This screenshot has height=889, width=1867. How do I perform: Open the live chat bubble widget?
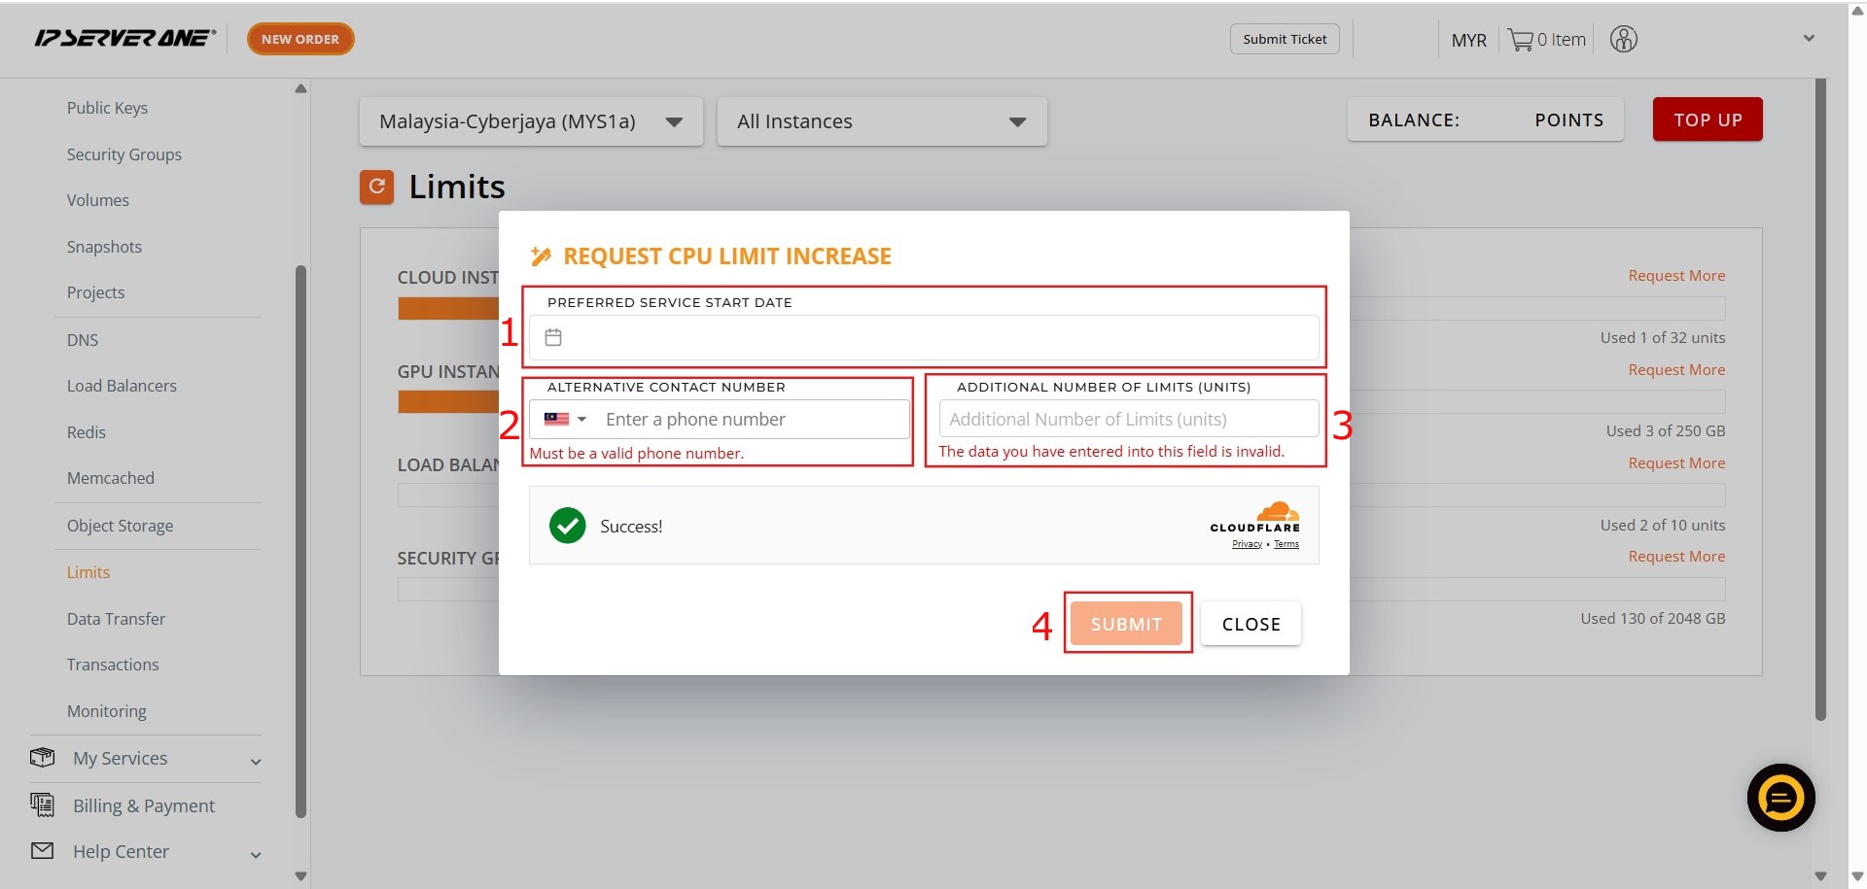coord(1780,798)
